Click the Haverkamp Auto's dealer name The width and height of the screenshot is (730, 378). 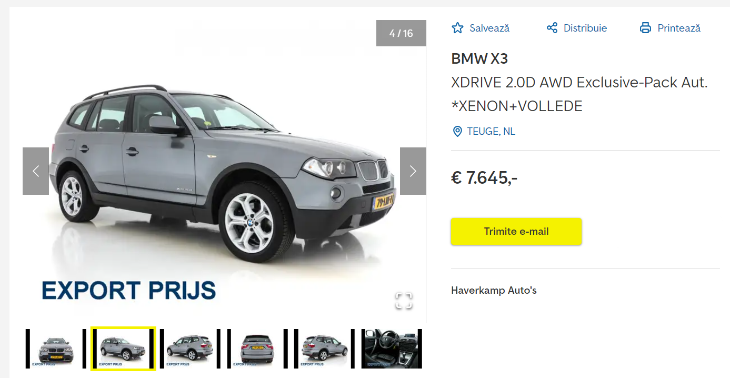pyautogui.click(x=494, y=290)
